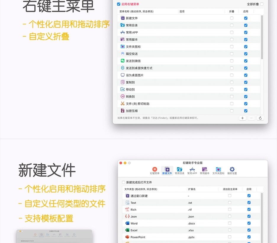277x243 pixels.
Task: Disable 启用 for 常用目录 row
Action: point(246,25)
